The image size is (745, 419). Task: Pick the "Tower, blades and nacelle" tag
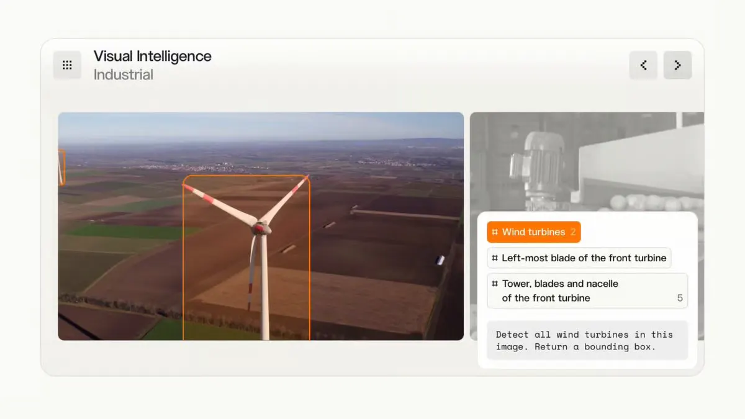[x=587, y=291]
